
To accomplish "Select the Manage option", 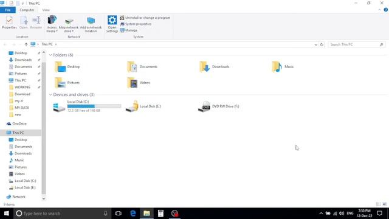I will [x=129, y=30].
